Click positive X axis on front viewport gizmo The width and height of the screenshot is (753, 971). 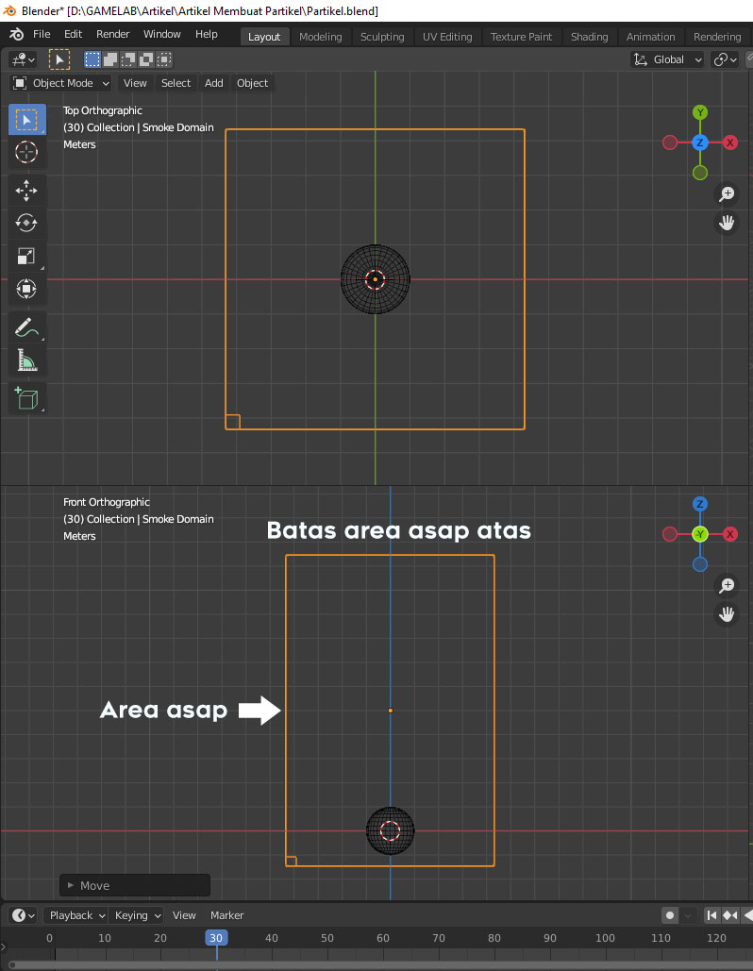point(730,534)
